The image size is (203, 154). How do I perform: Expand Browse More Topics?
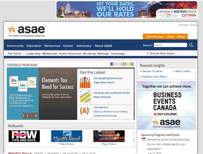pyautogui.click(x=162, y=53)
